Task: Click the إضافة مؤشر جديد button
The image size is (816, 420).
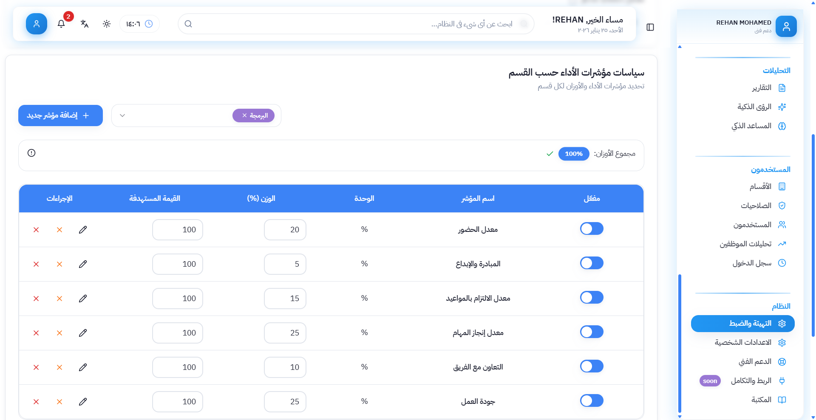Action: [x=60, y=116]
